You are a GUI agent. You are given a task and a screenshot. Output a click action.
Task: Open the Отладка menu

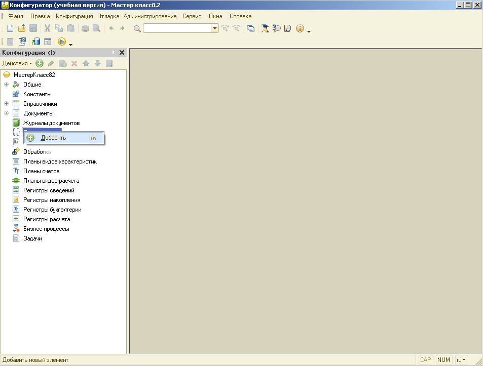click(x=108, y=16)
